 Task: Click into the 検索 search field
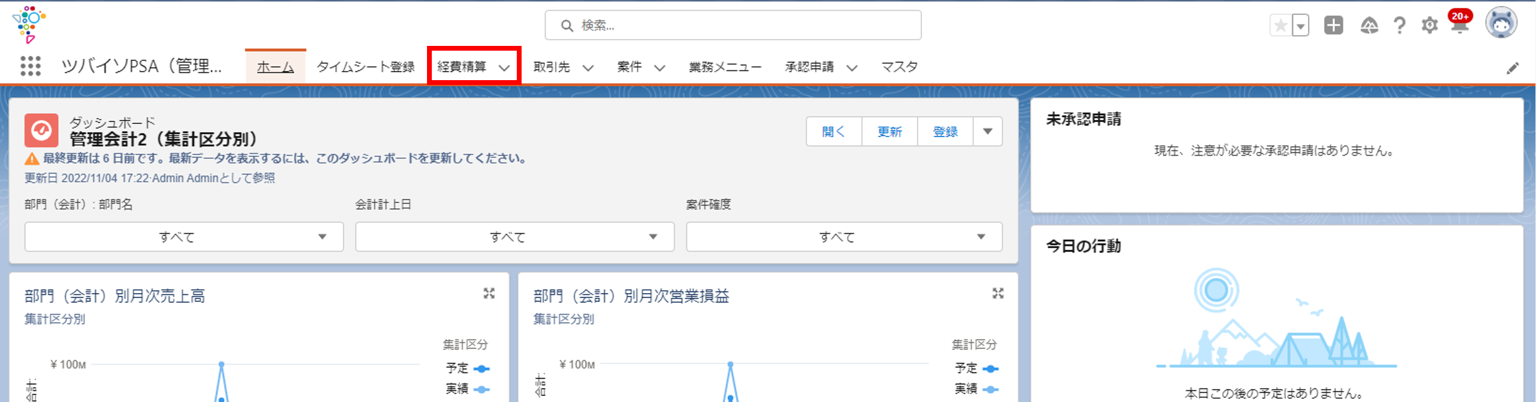click(x=733, y=25)
